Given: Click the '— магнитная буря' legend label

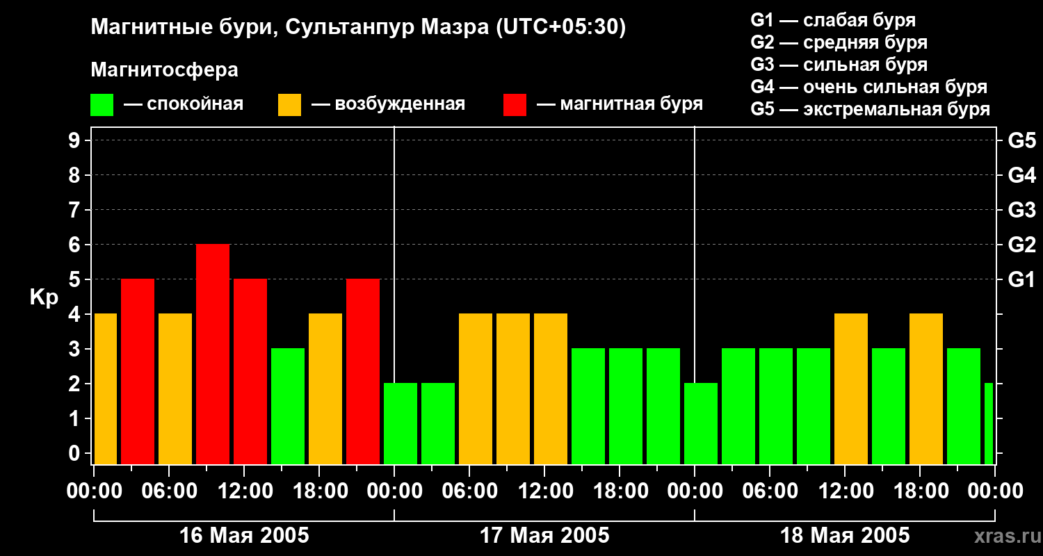Looking at the screenshot, I should 620,105.
